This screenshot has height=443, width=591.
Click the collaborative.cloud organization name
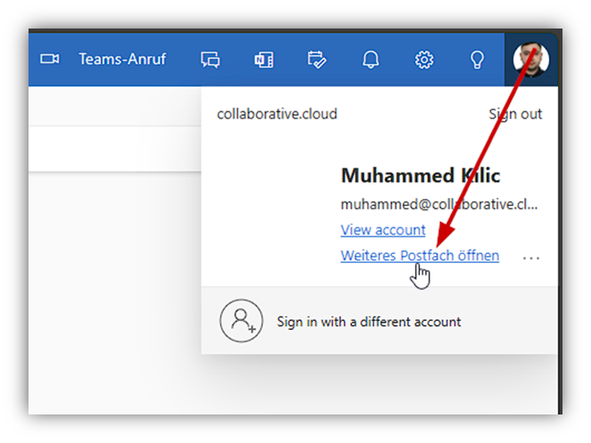pyautogui.click(x=276, y=114)
